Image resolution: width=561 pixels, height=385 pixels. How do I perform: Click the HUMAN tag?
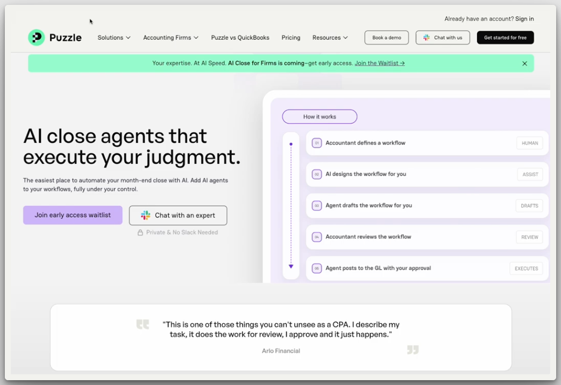(529, 143)
